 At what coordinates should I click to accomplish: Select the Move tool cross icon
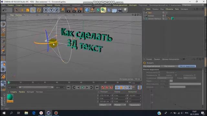coord(22,10)
